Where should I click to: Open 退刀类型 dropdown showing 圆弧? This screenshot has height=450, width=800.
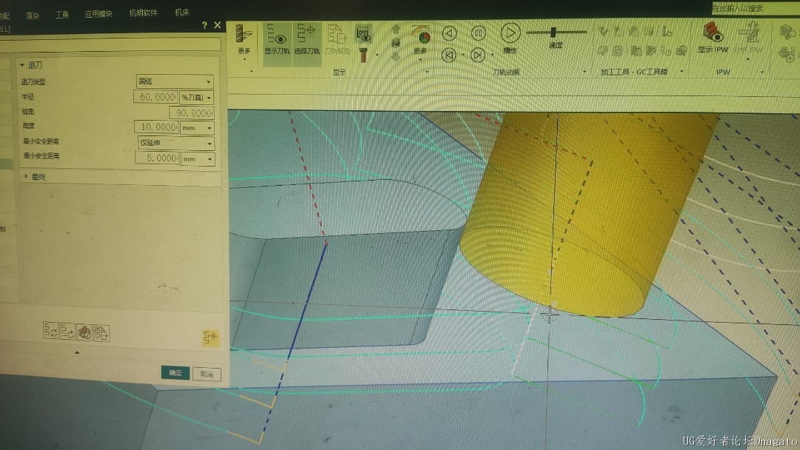(175, 81)
